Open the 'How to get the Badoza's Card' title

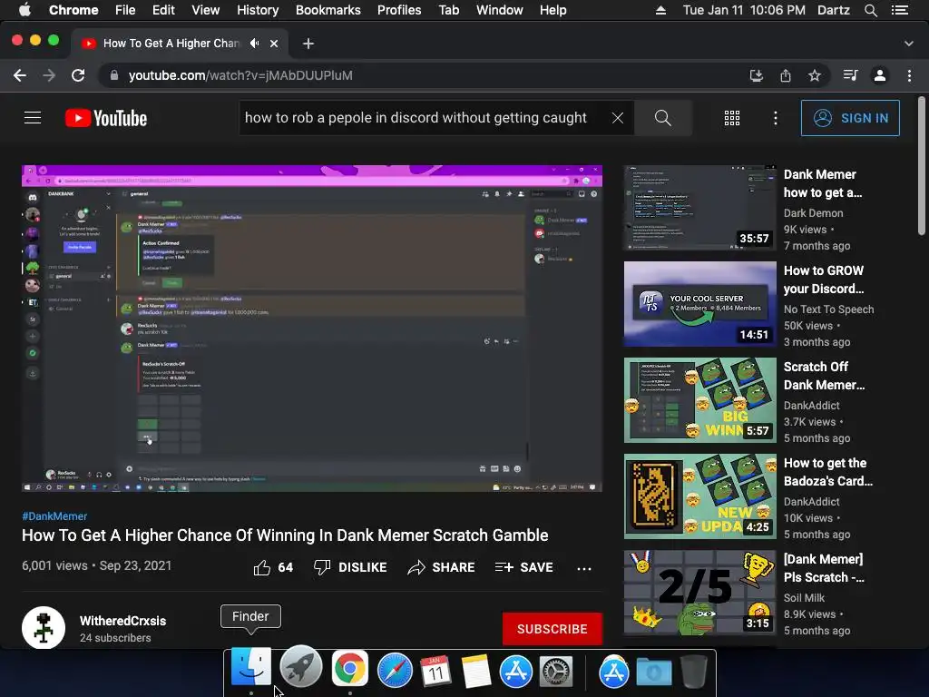(x=827, y=472)
